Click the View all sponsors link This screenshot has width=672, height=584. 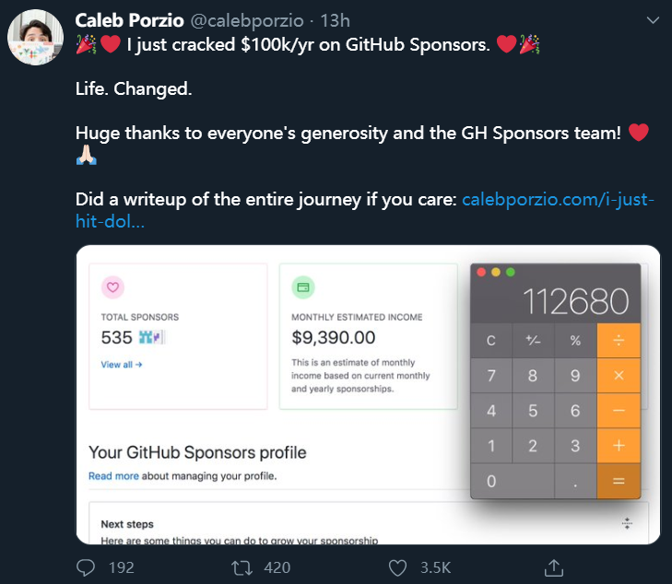point(121,365)
